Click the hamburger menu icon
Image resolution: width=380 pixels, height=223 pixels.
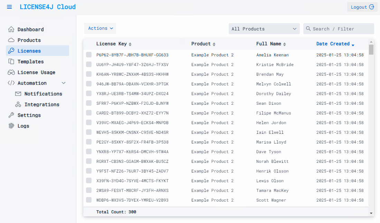(x=9, y=7)
